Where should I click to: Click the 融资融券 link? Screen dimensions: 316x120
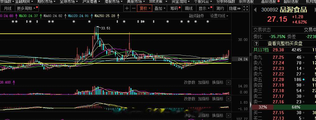(x=196, y=16)
